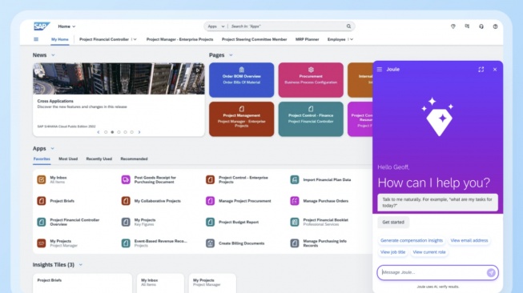Select the Favorites apps tab
Image resolution: width=523 pixels, height=293 pixels.
coord(42,159)
